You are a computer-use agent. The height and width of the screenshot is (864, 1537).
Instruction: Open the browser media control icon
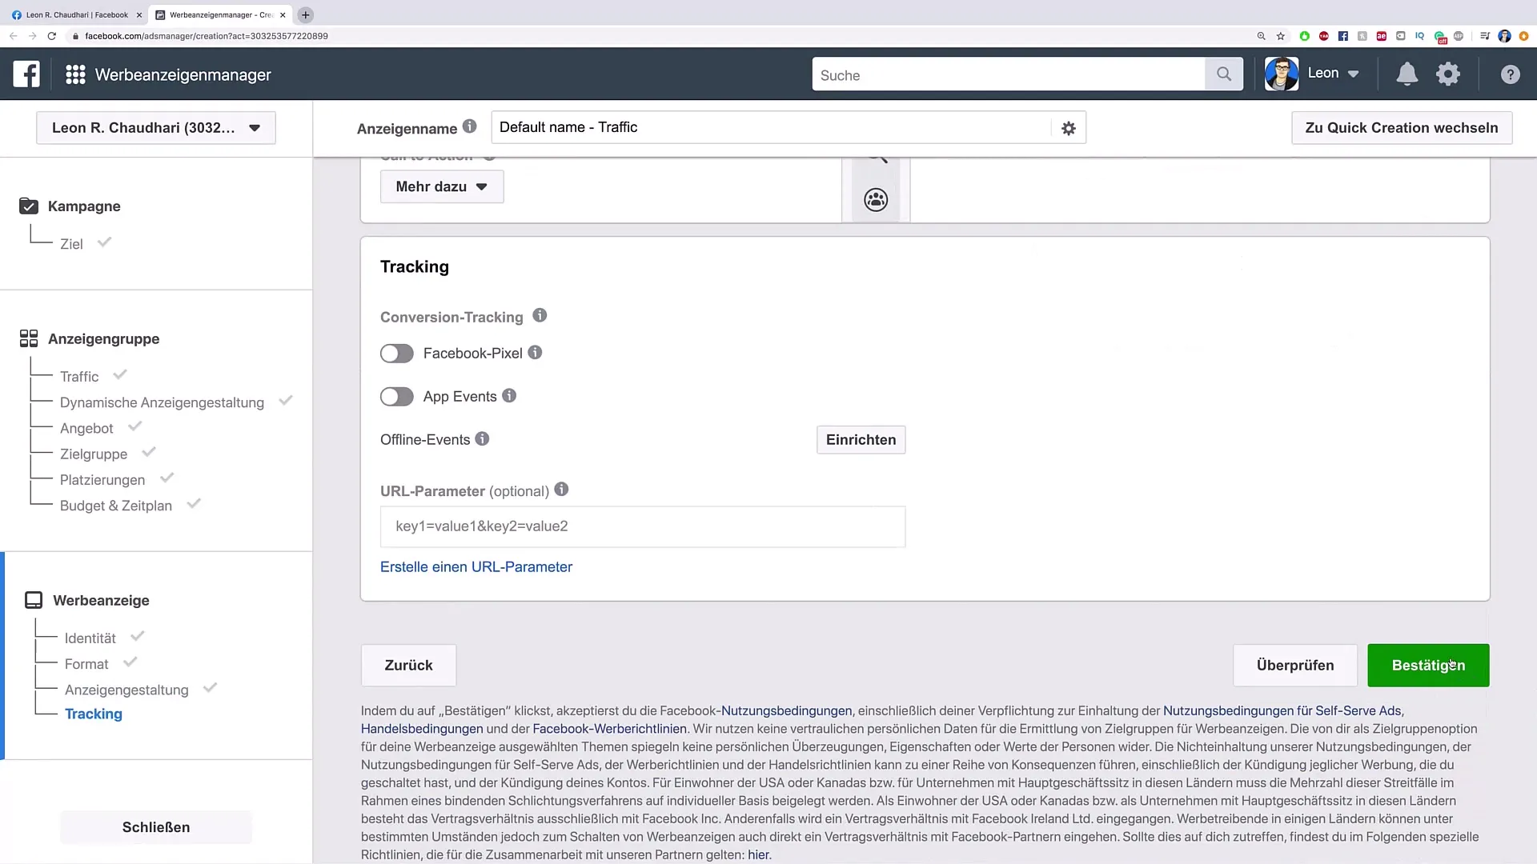[1485, 36]
